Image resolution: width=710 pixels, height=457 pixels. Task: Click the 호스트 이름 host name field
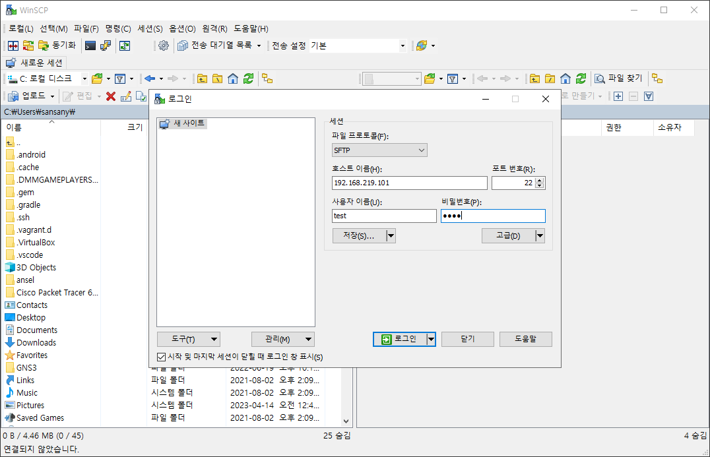point(409,183)
